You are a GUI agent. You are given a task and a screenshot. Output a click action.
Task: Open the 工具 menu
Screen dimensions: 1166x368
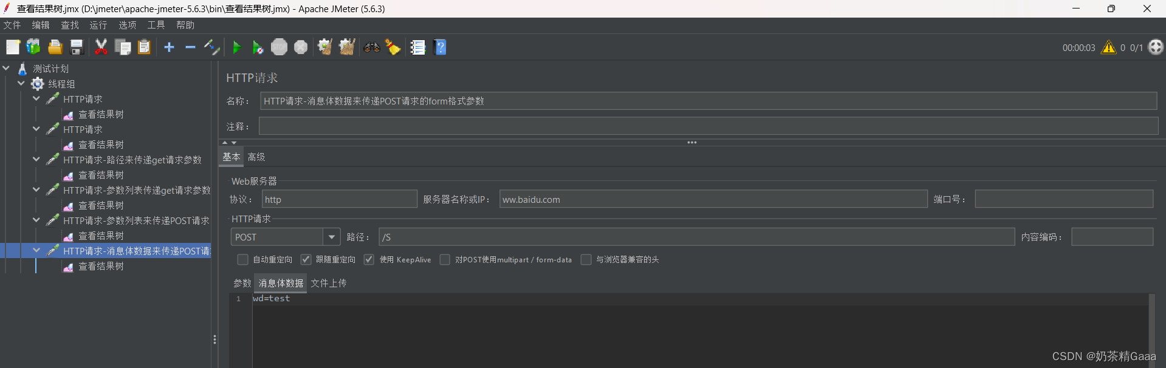pyautogui.click(x=156, y=25)
